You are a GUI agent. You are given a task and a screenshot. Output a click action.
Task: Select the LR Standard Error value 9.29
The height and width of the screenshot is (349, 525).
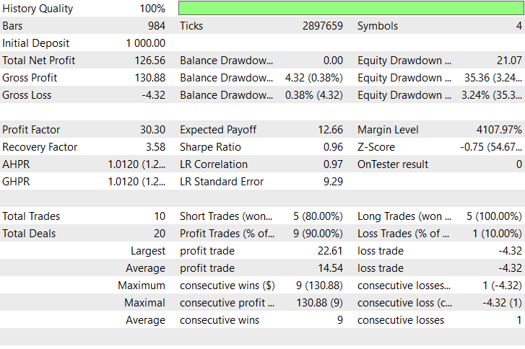pos(334,182)
